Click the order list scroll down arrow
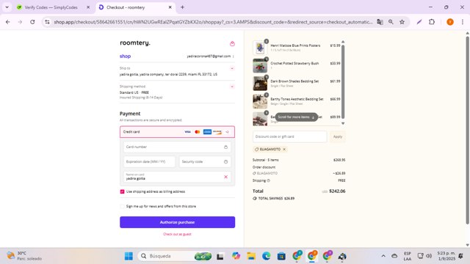Screen dimensions: 470x264 tap(343, 123)
